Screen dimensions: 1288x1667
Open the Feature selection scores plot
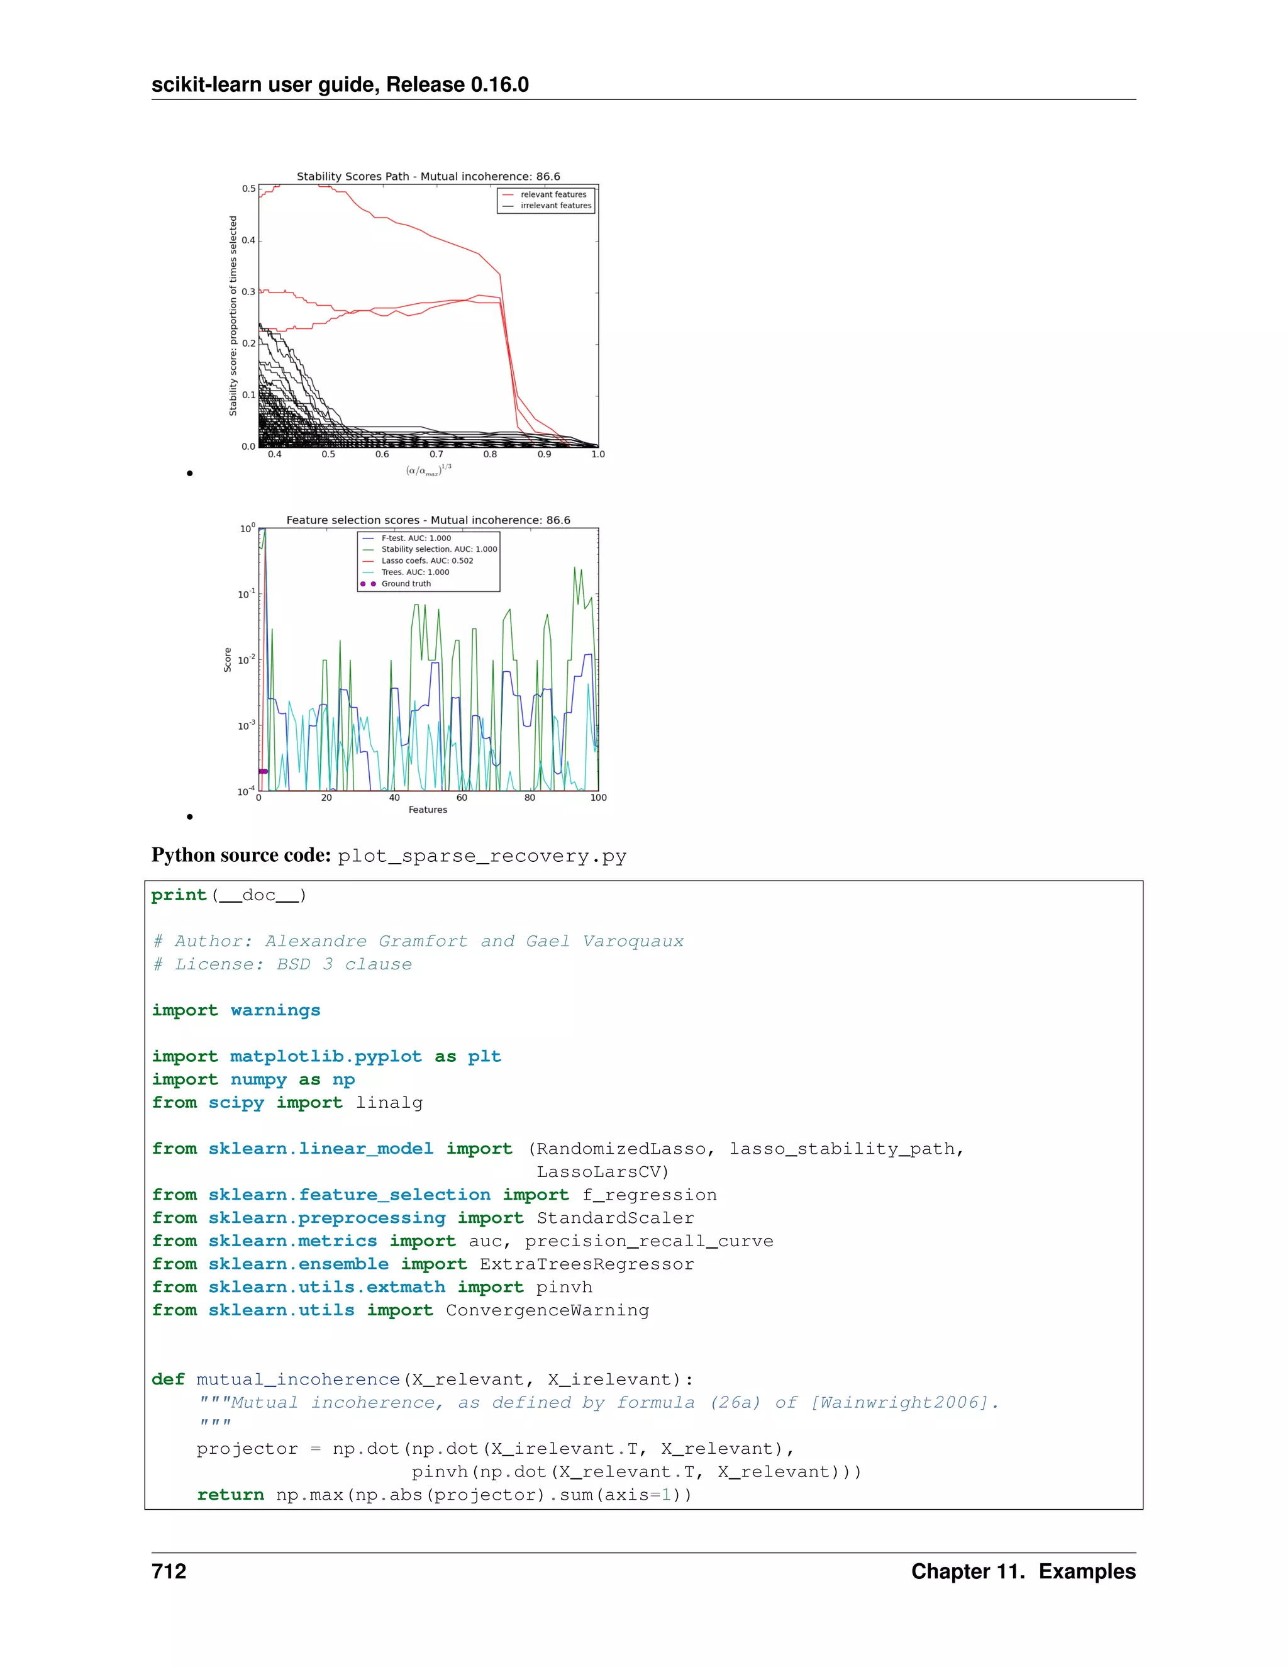click(x=416, y=666)
